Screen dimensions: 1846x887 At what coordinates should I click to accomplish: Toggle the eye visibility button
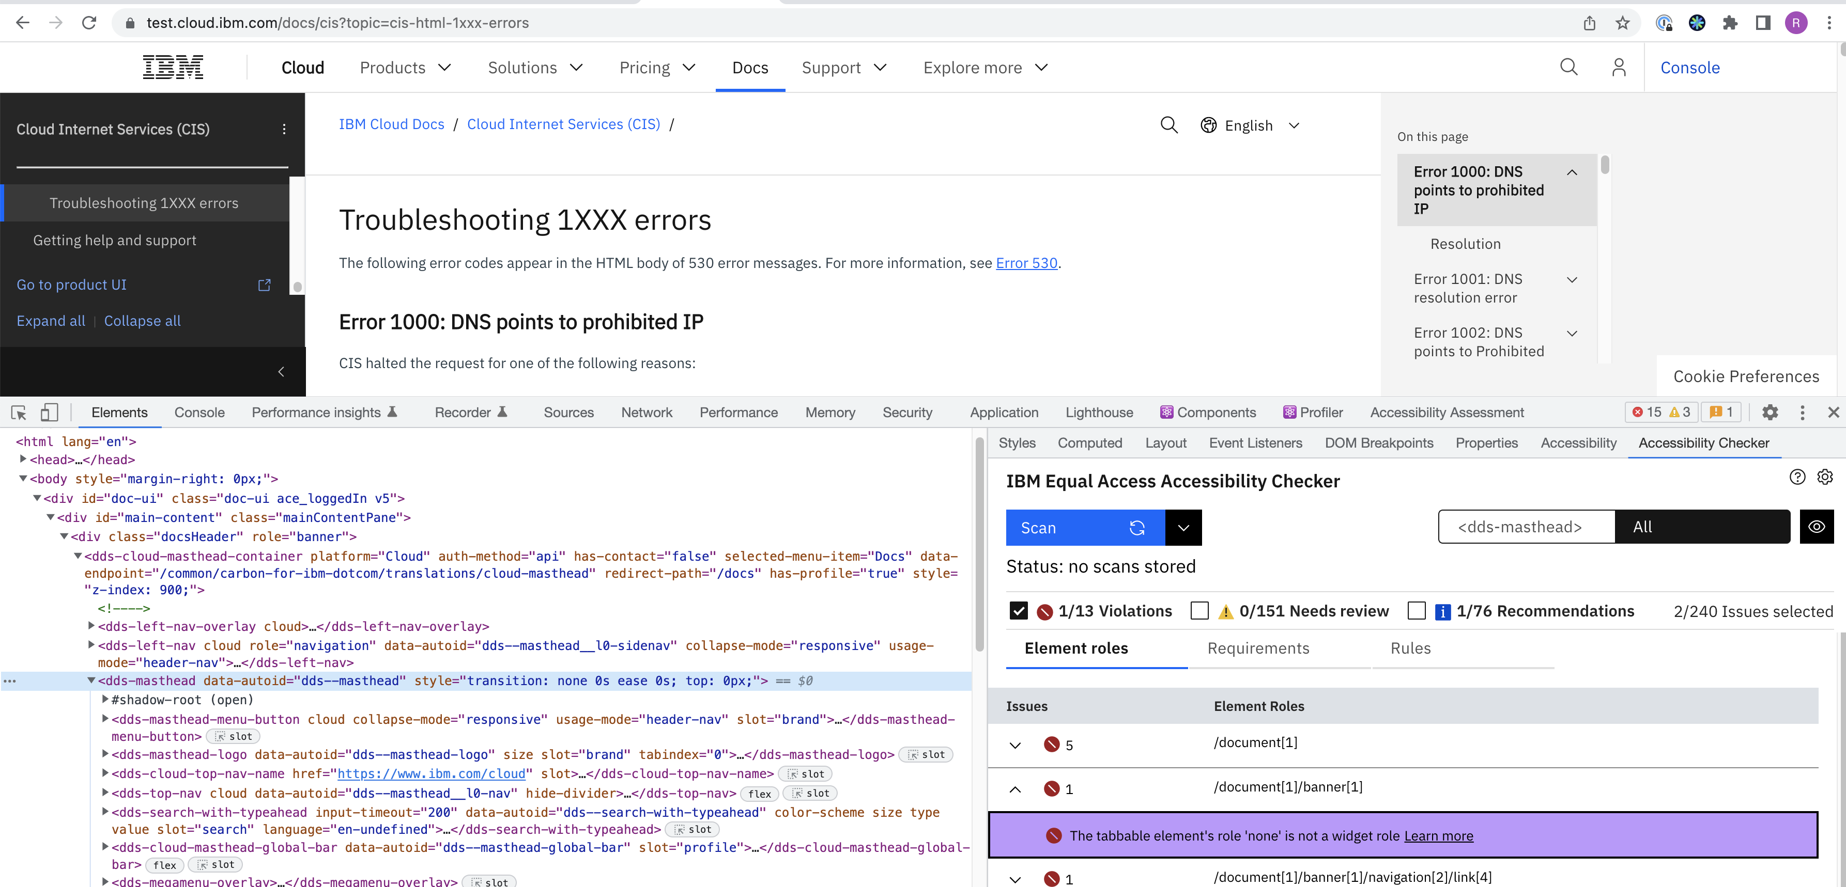click(1816, 527)
